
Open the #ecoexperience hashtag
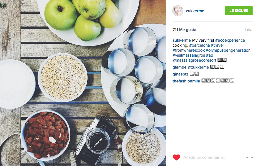point(230,40)
